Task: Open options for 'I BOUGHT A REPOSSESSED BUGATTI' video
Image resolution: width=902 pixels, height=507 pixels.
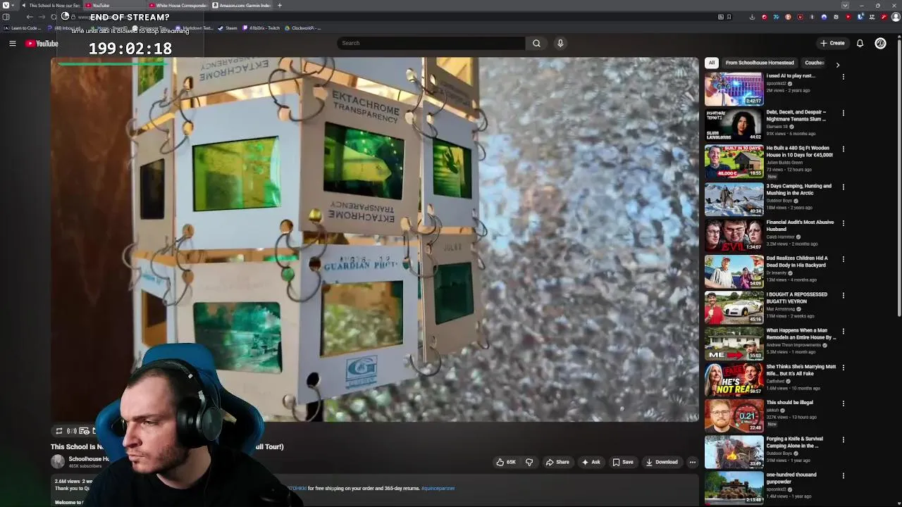Action: click(x=844, y=295)
